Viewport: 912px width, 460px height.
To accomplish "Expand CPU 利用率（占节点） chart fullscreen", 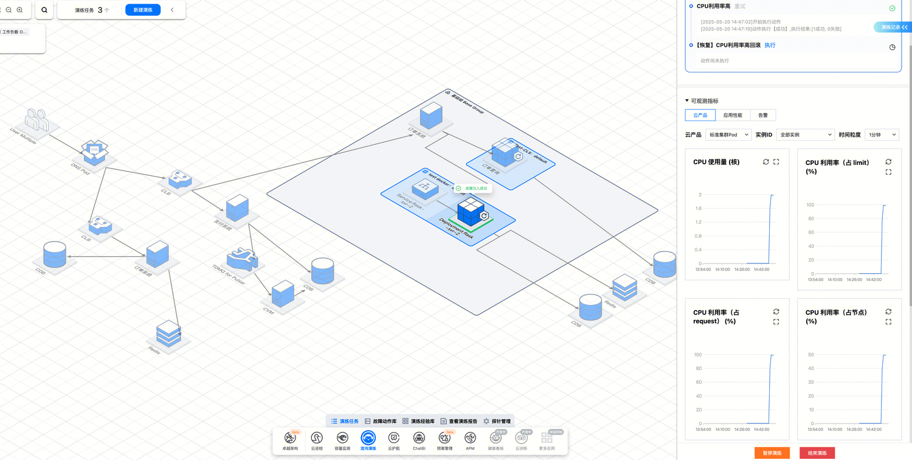I will [x=888, y=322].
